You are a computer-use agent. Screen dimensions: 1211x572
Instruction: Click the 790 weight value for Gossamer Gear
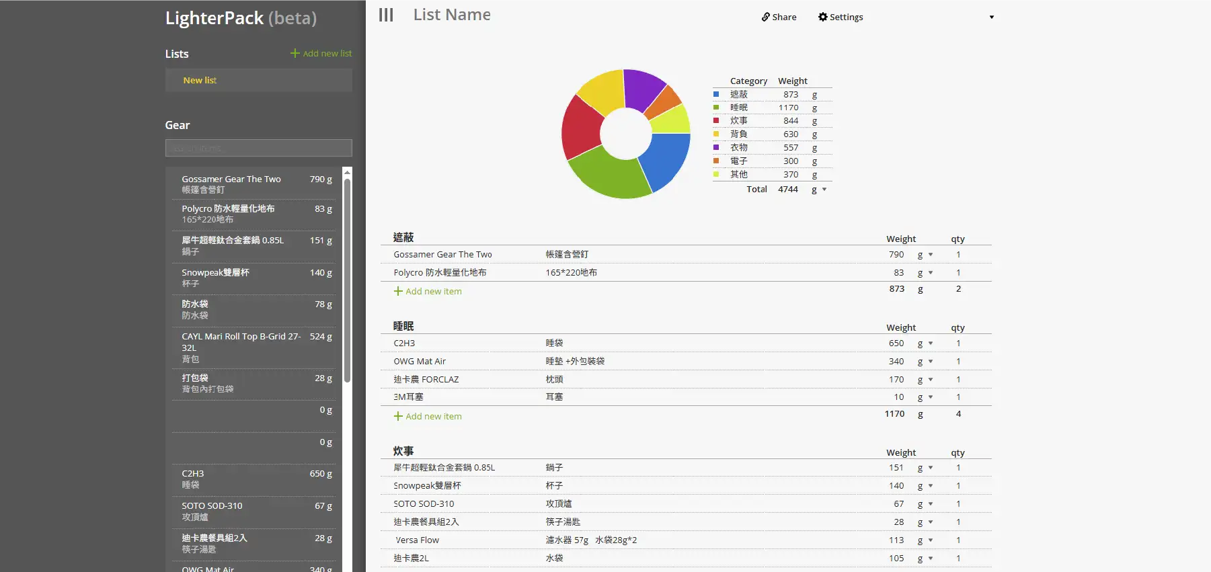pyautogui.click(x=896, y=255)
